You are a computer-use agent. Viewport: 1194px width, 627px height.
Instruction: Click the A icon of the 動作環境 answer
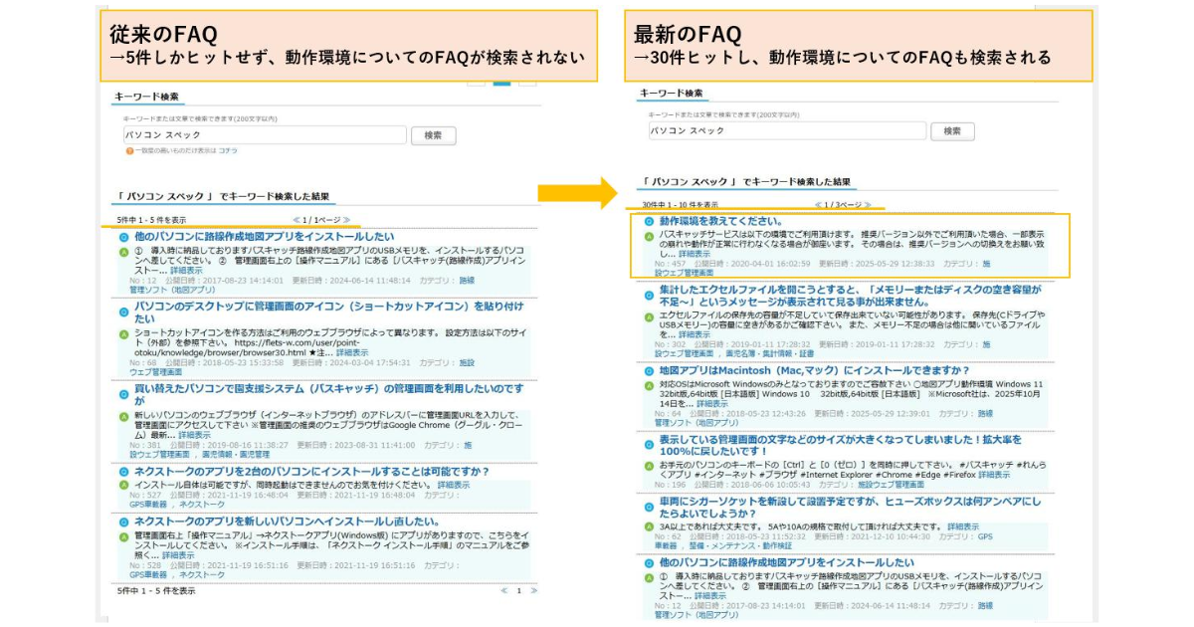(648, 237)
